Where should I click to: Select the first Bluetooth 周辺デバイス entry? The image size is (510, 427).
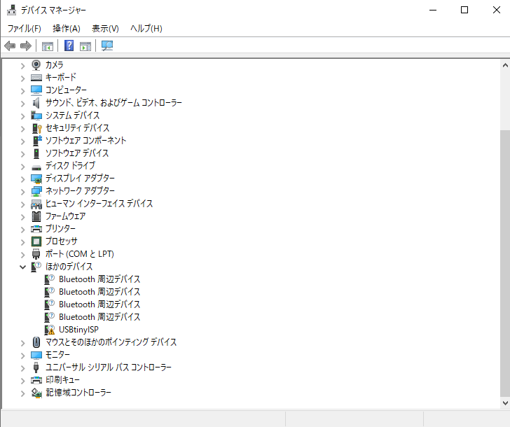click(x=99, y=279)
